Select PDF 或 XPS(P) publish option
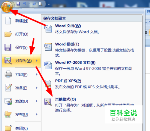 [x=91, y=84]
